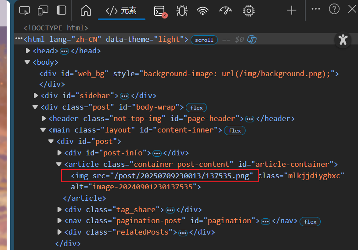Viewport: 358px width, 250px height.
Task: Switch to the 元素 tab
Action: [121, 11]
